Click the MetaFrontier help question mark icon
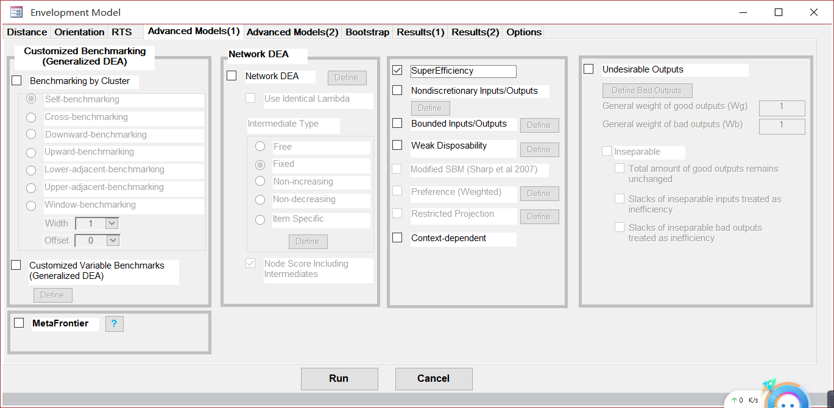Screen dimensions: 834x408 [x=114, y=323]
